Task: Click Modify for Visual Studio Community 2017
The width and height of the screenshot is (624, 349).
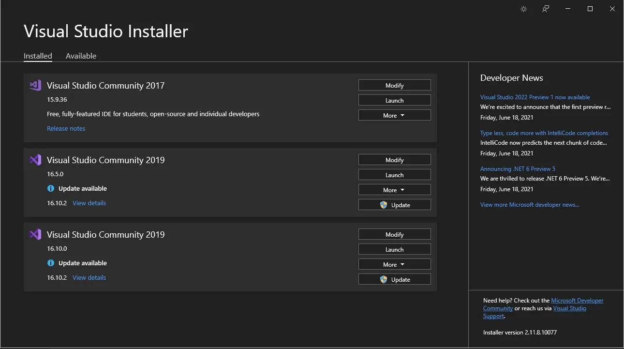Action: [x=394, y=85]
